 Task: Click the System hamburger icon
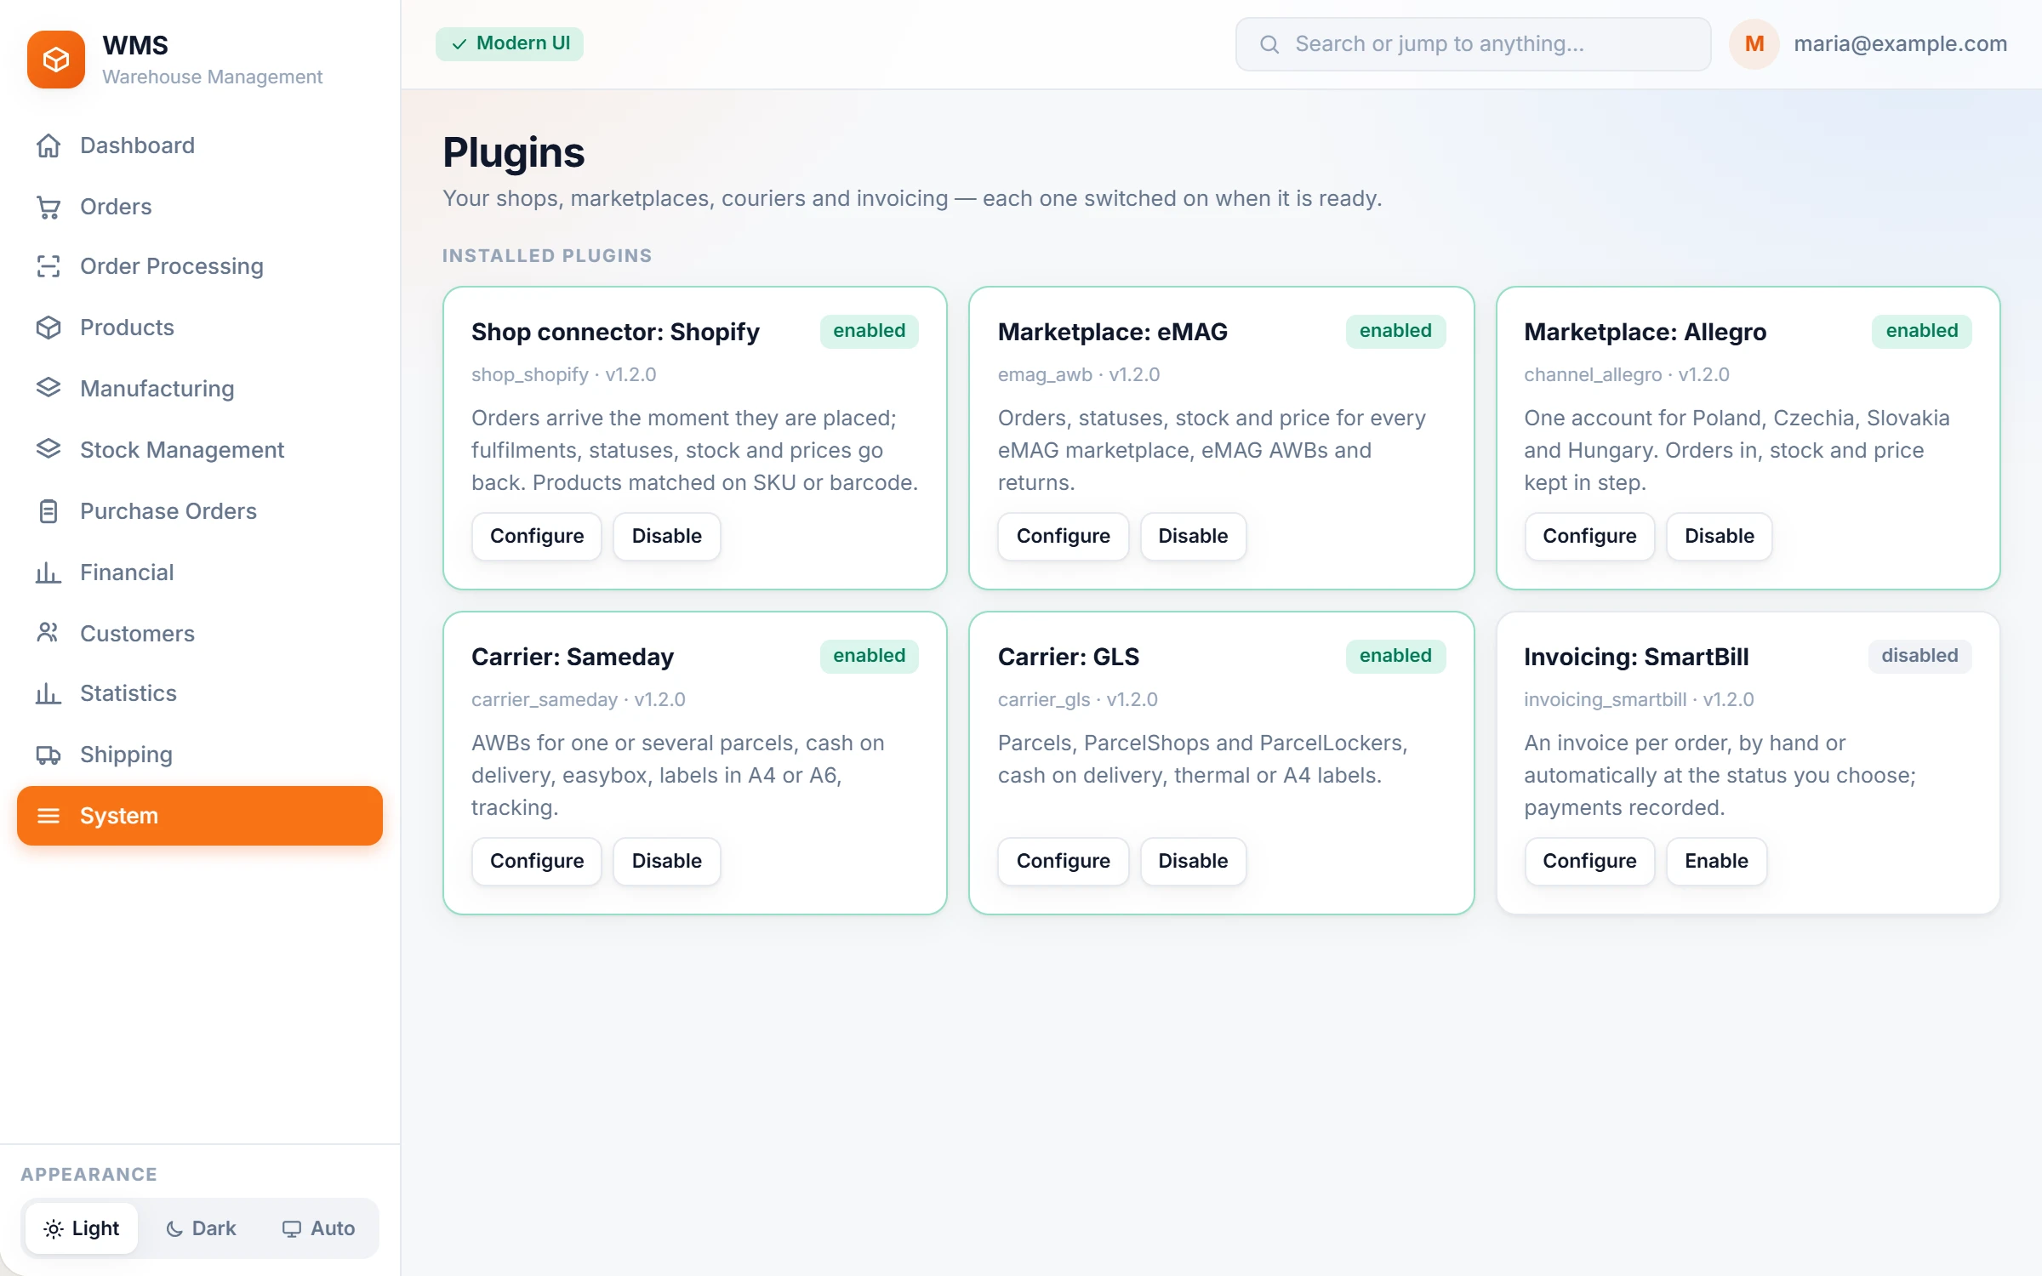pyautogui.click(x=48, y=816)
